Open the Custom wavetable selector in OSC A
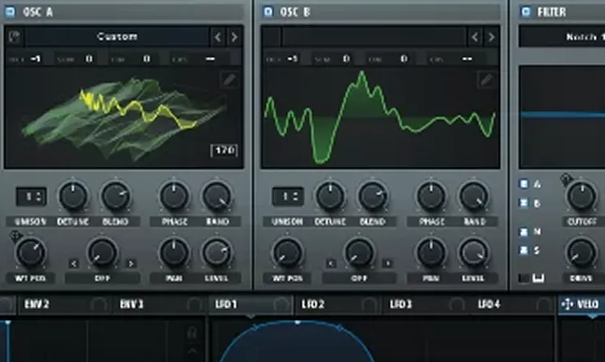 117,36
